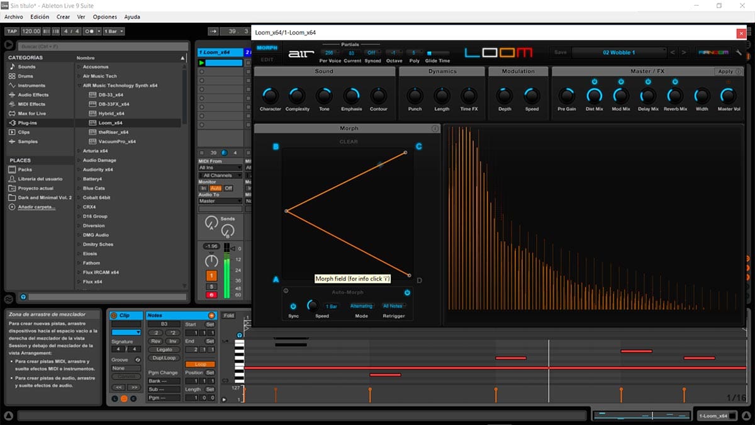The image size is (755, 425).
Task: Set Monitor to Off
Action: click(x=228, y=188)
